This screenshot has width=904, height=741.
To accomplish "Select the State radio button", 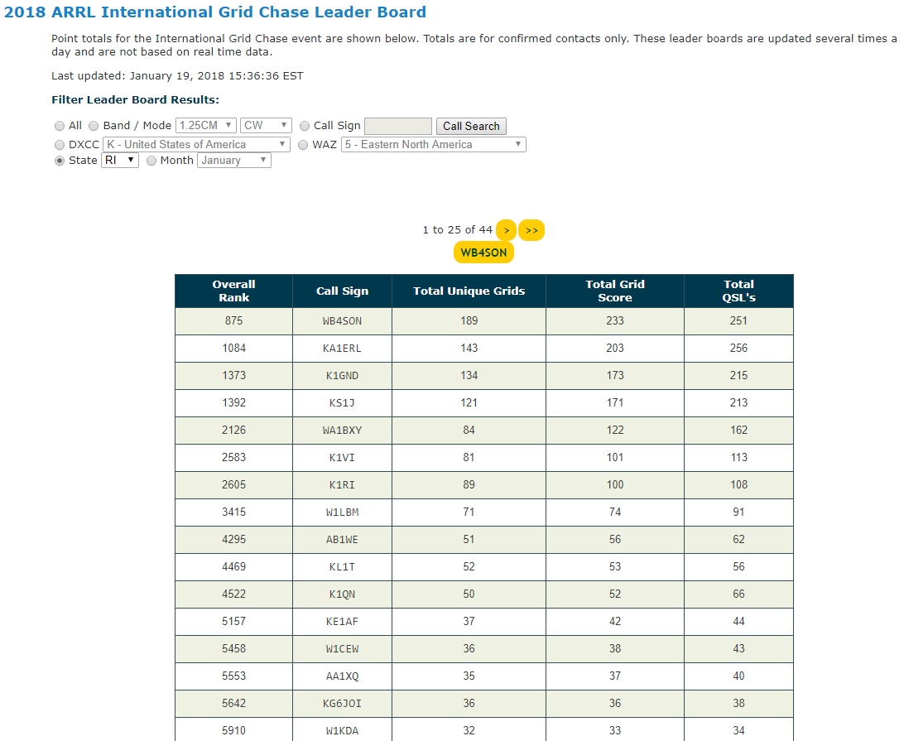I will [60, 161].
